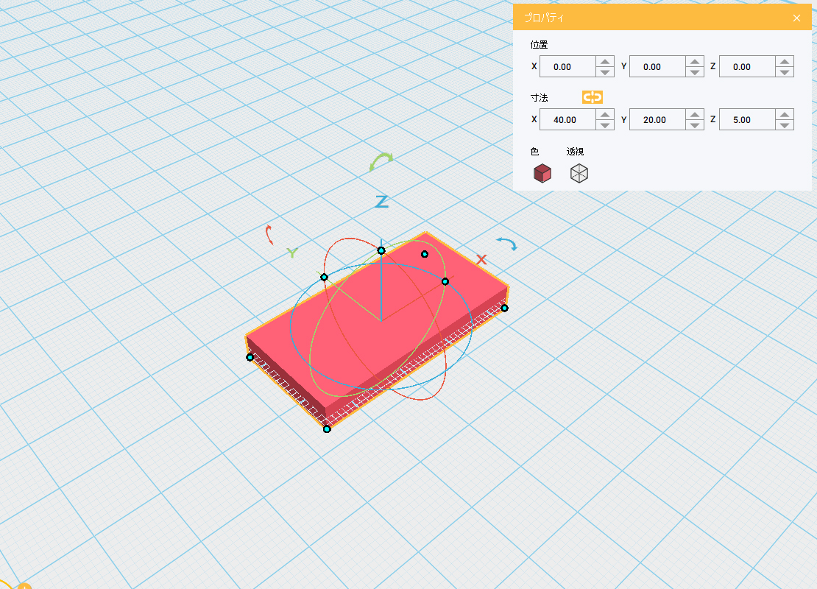The height and width of the screenshot is (589, 817).
Task: Decrease dimension Z value with down arrow
Action: [785, 125]
